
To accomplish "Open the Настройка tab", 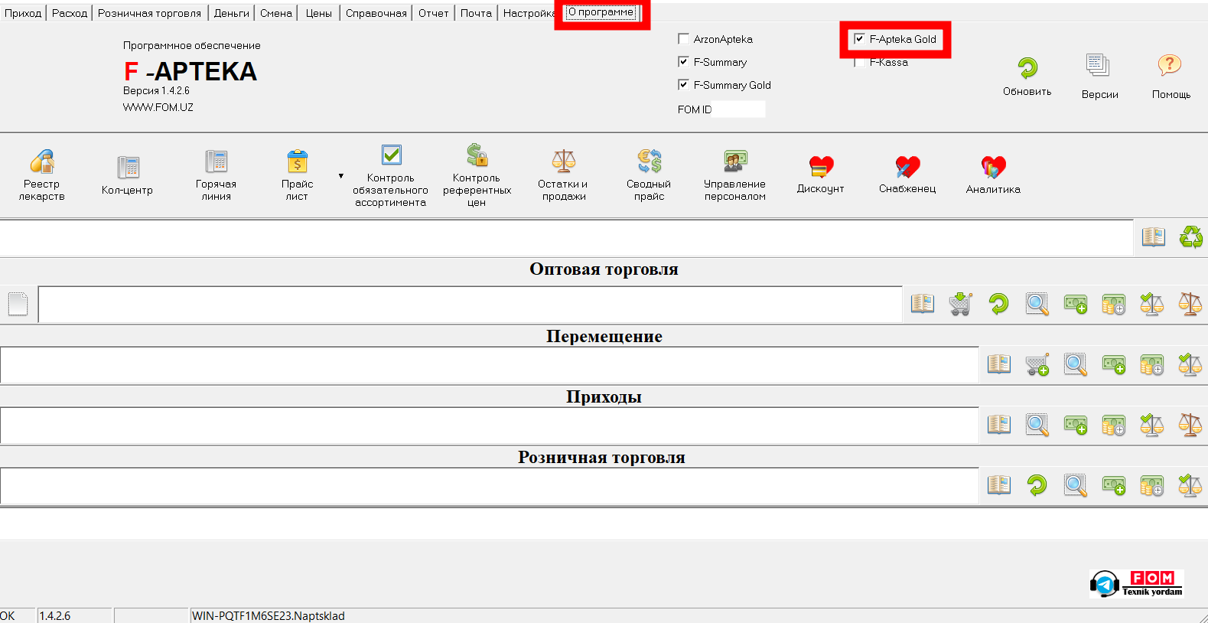I will tap(529, 13).
